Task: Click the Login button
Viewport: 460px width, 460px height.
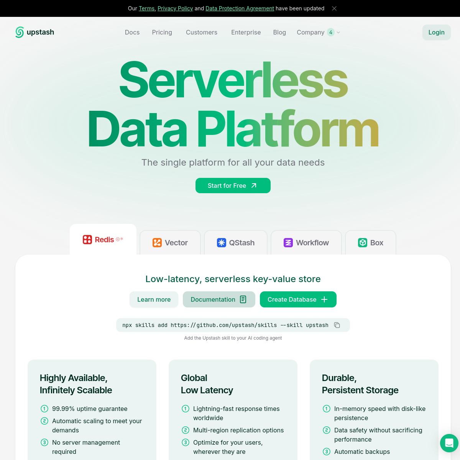Action: [x=437, y=32]
